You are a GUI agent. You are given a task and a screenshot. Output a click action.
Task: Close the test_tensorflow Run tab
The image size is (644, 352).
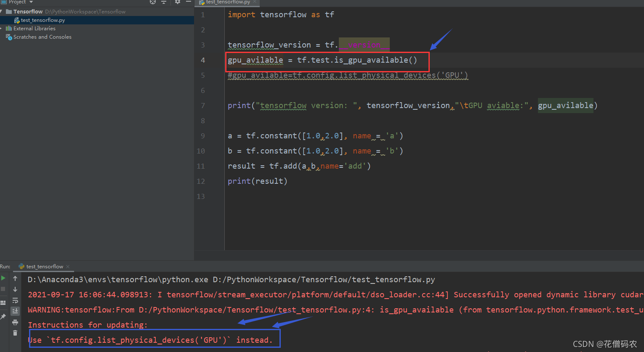[x=68, y=267]
